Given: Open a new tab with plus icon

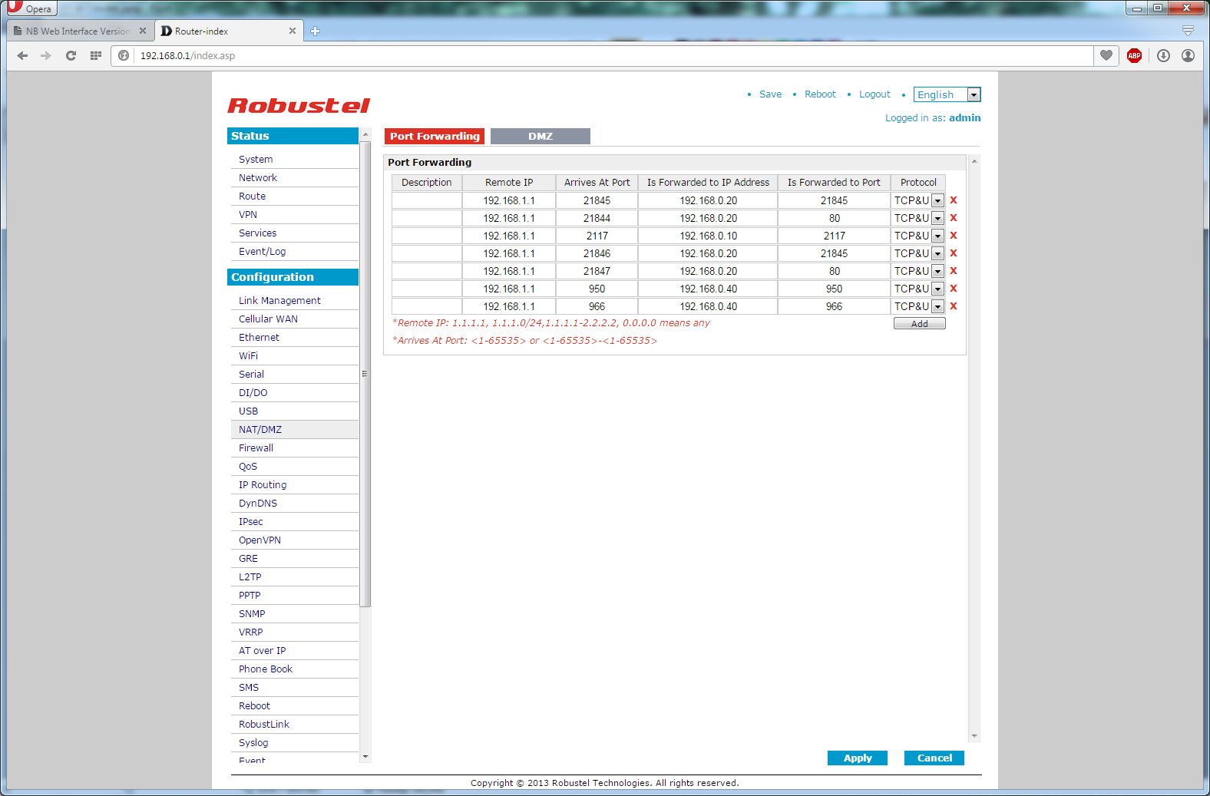Looking at the screenshot, I should pos(315,31).
